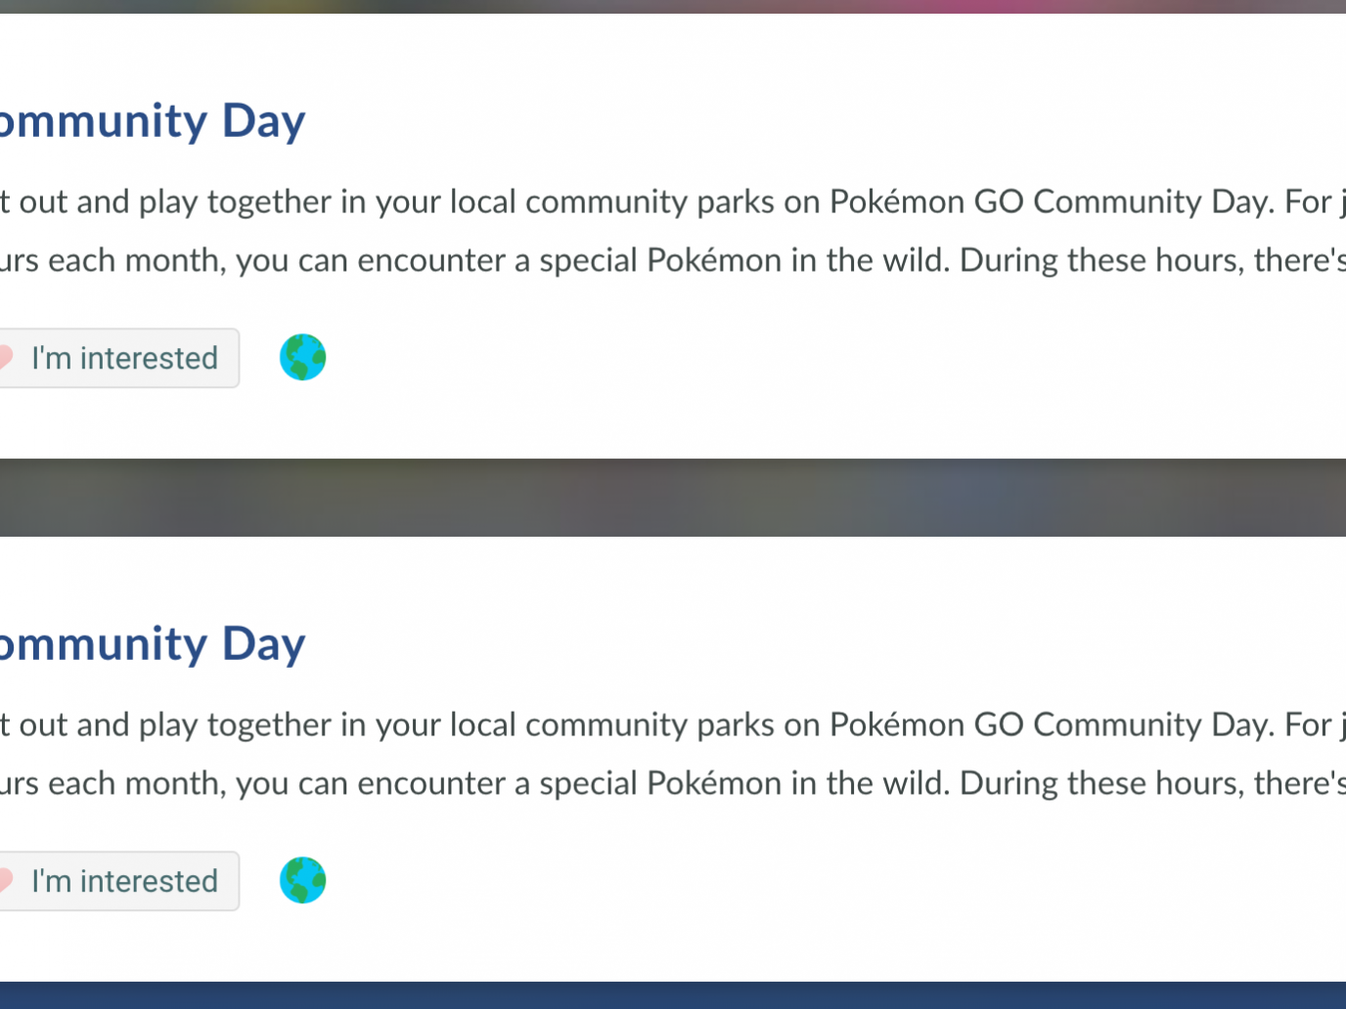
Task: Click the globe icon in the first event card
Action: coord(302,357)
